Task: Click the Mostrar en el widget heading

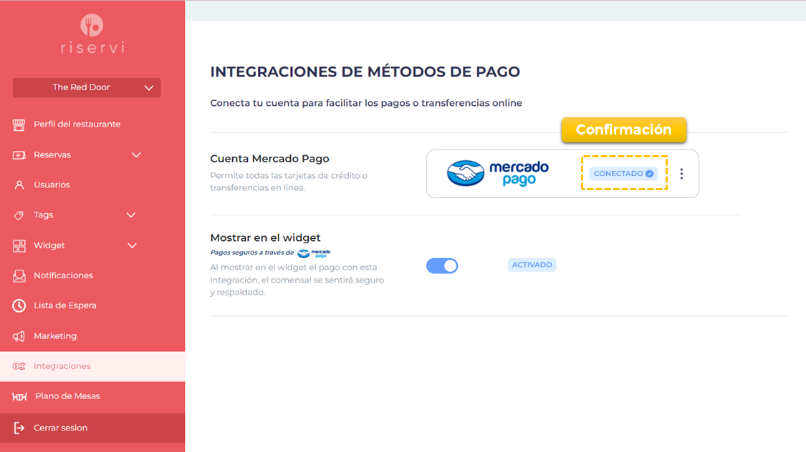Action: pos(265,237)
